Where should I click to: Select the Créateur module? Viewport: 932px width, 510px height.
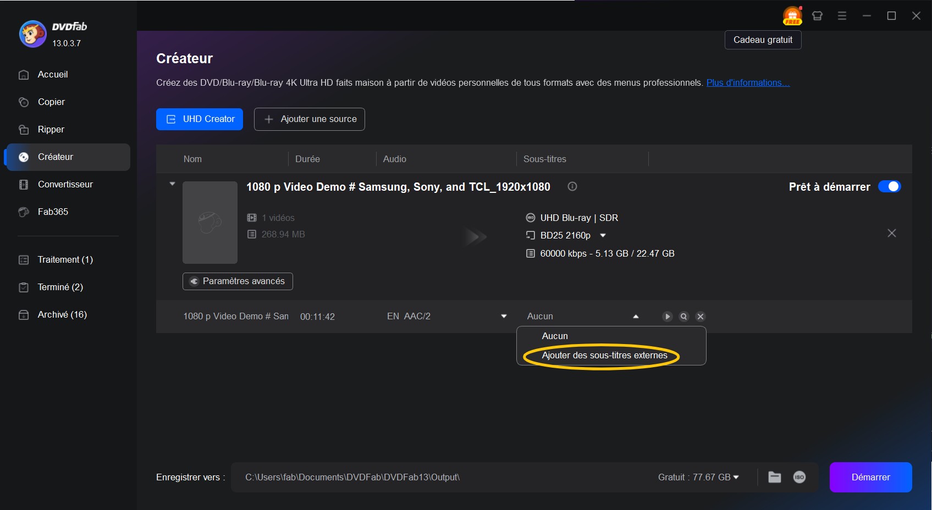[x=67, y=157]
